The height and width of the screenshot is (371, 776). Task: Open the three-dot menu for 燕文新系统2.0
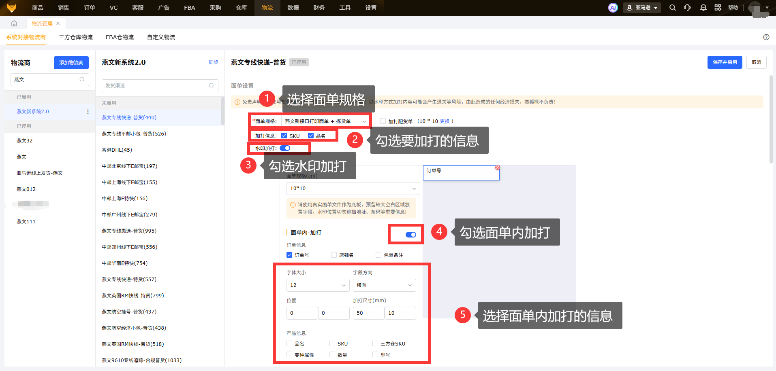88,112
